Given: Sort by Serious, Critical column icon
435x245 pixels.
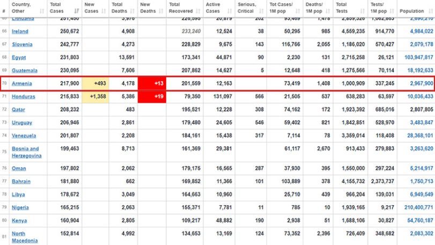Looking at the screenshot, I should 261,11.
